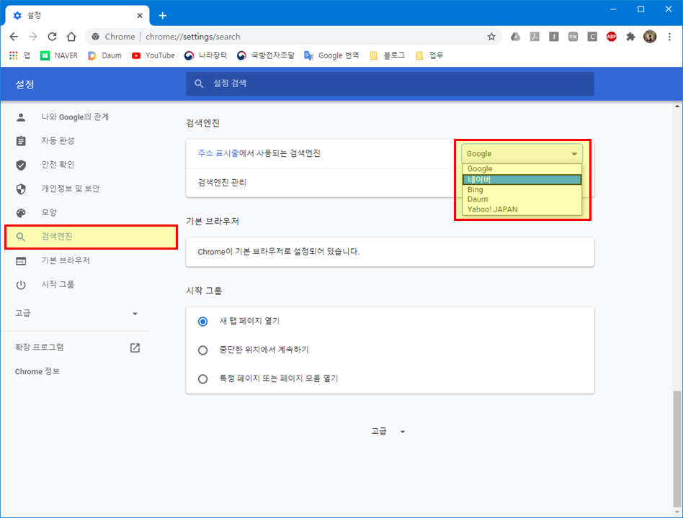Open the Google 번역 bookmark
This screenshot has width=683, height=518.
point(331,55)
